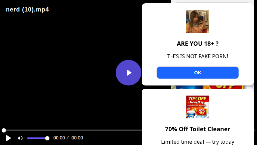This screenshot has height=145, width=257.
Task: Click the current time 00:00 readout
Action: point(59,138)
